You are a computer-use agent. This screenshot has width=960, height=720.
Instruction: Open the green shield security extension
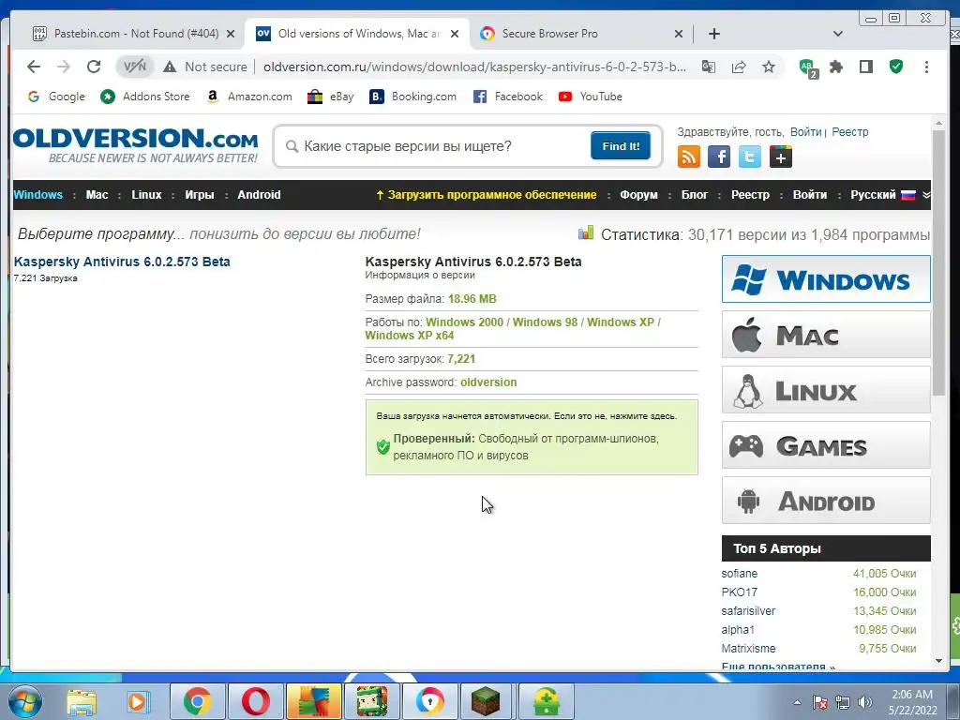point(896,67)
